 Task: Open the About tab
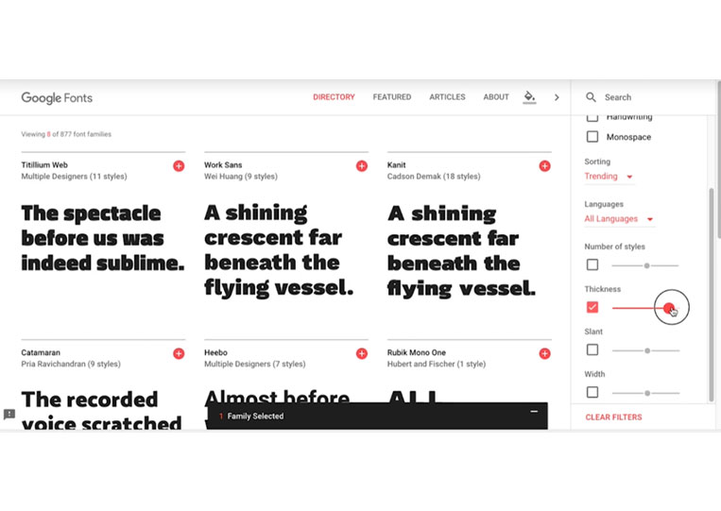[x=496, y=97]
